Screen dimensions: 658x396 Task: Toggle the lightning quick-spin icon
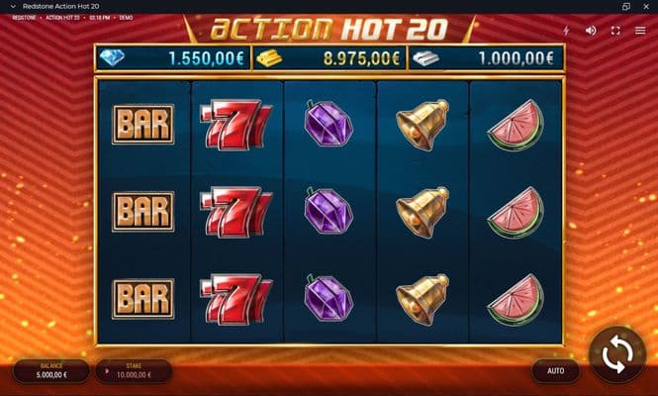566,31
